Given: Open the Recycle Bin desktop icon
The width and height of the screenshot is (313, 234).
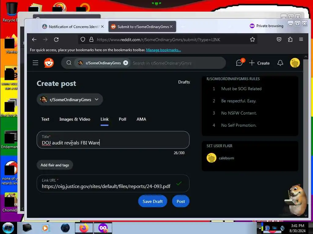Looking at the screenshot, I should click(10, 12).
